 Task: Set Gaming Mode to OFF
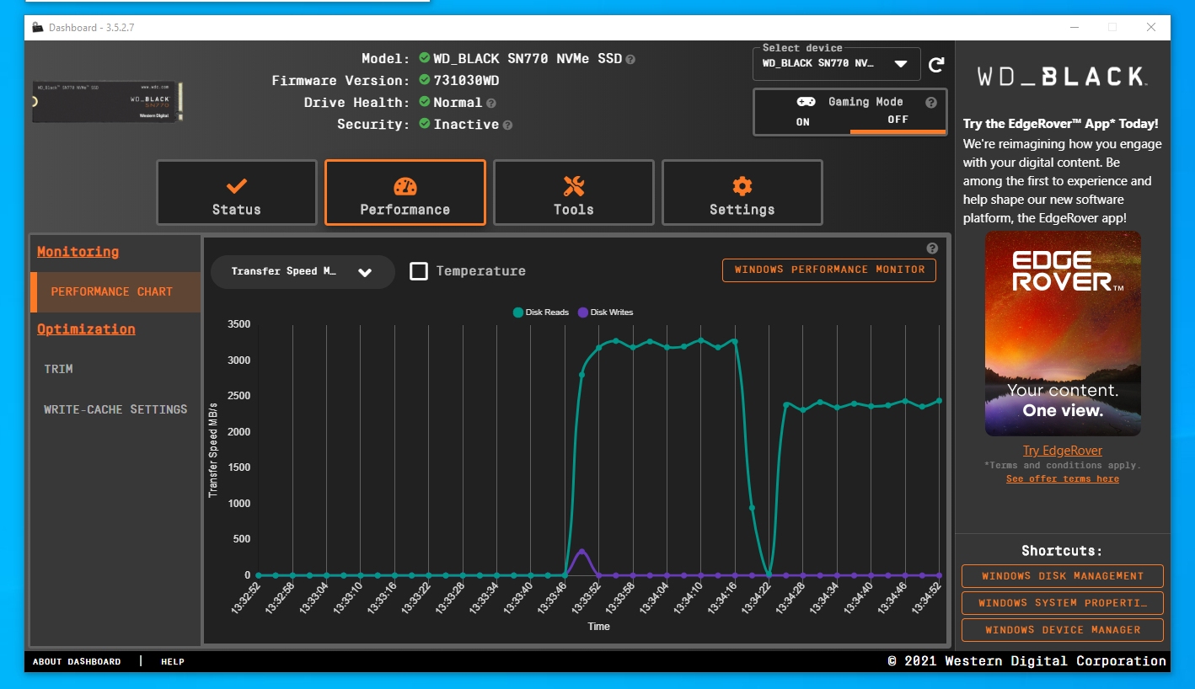coord(898,120)
